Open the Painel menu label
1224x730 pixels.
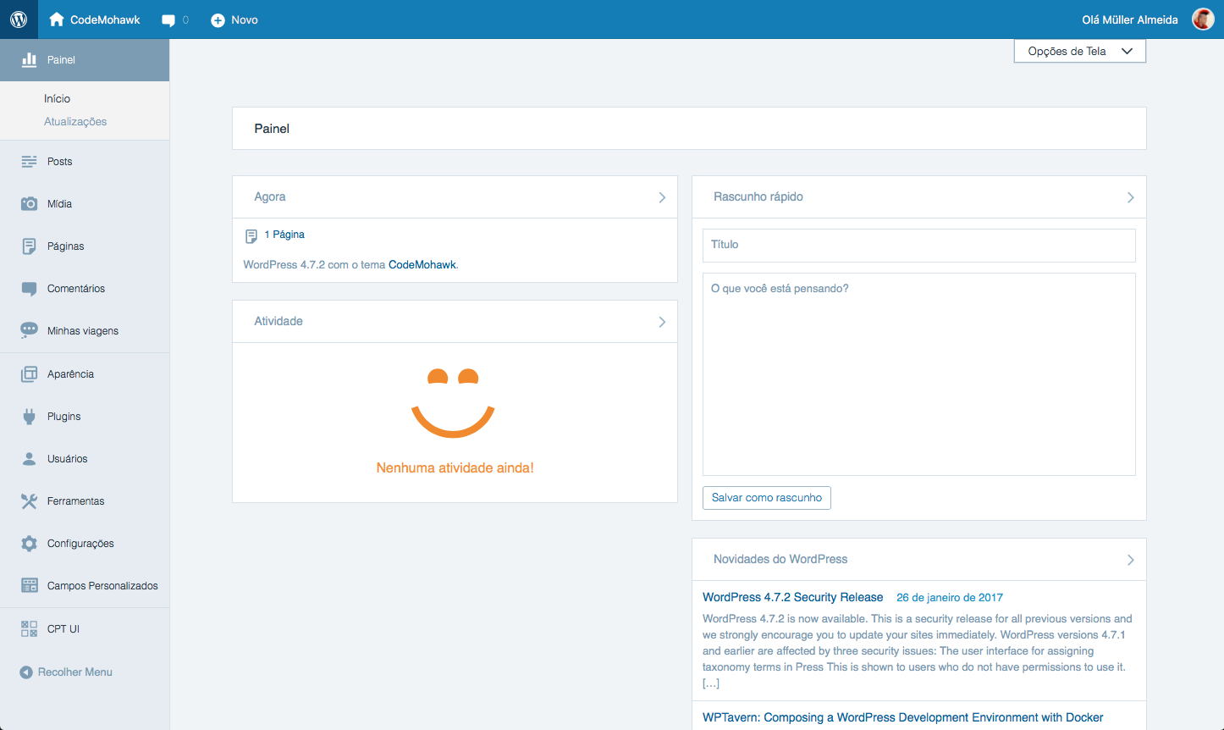click(61, 60)
